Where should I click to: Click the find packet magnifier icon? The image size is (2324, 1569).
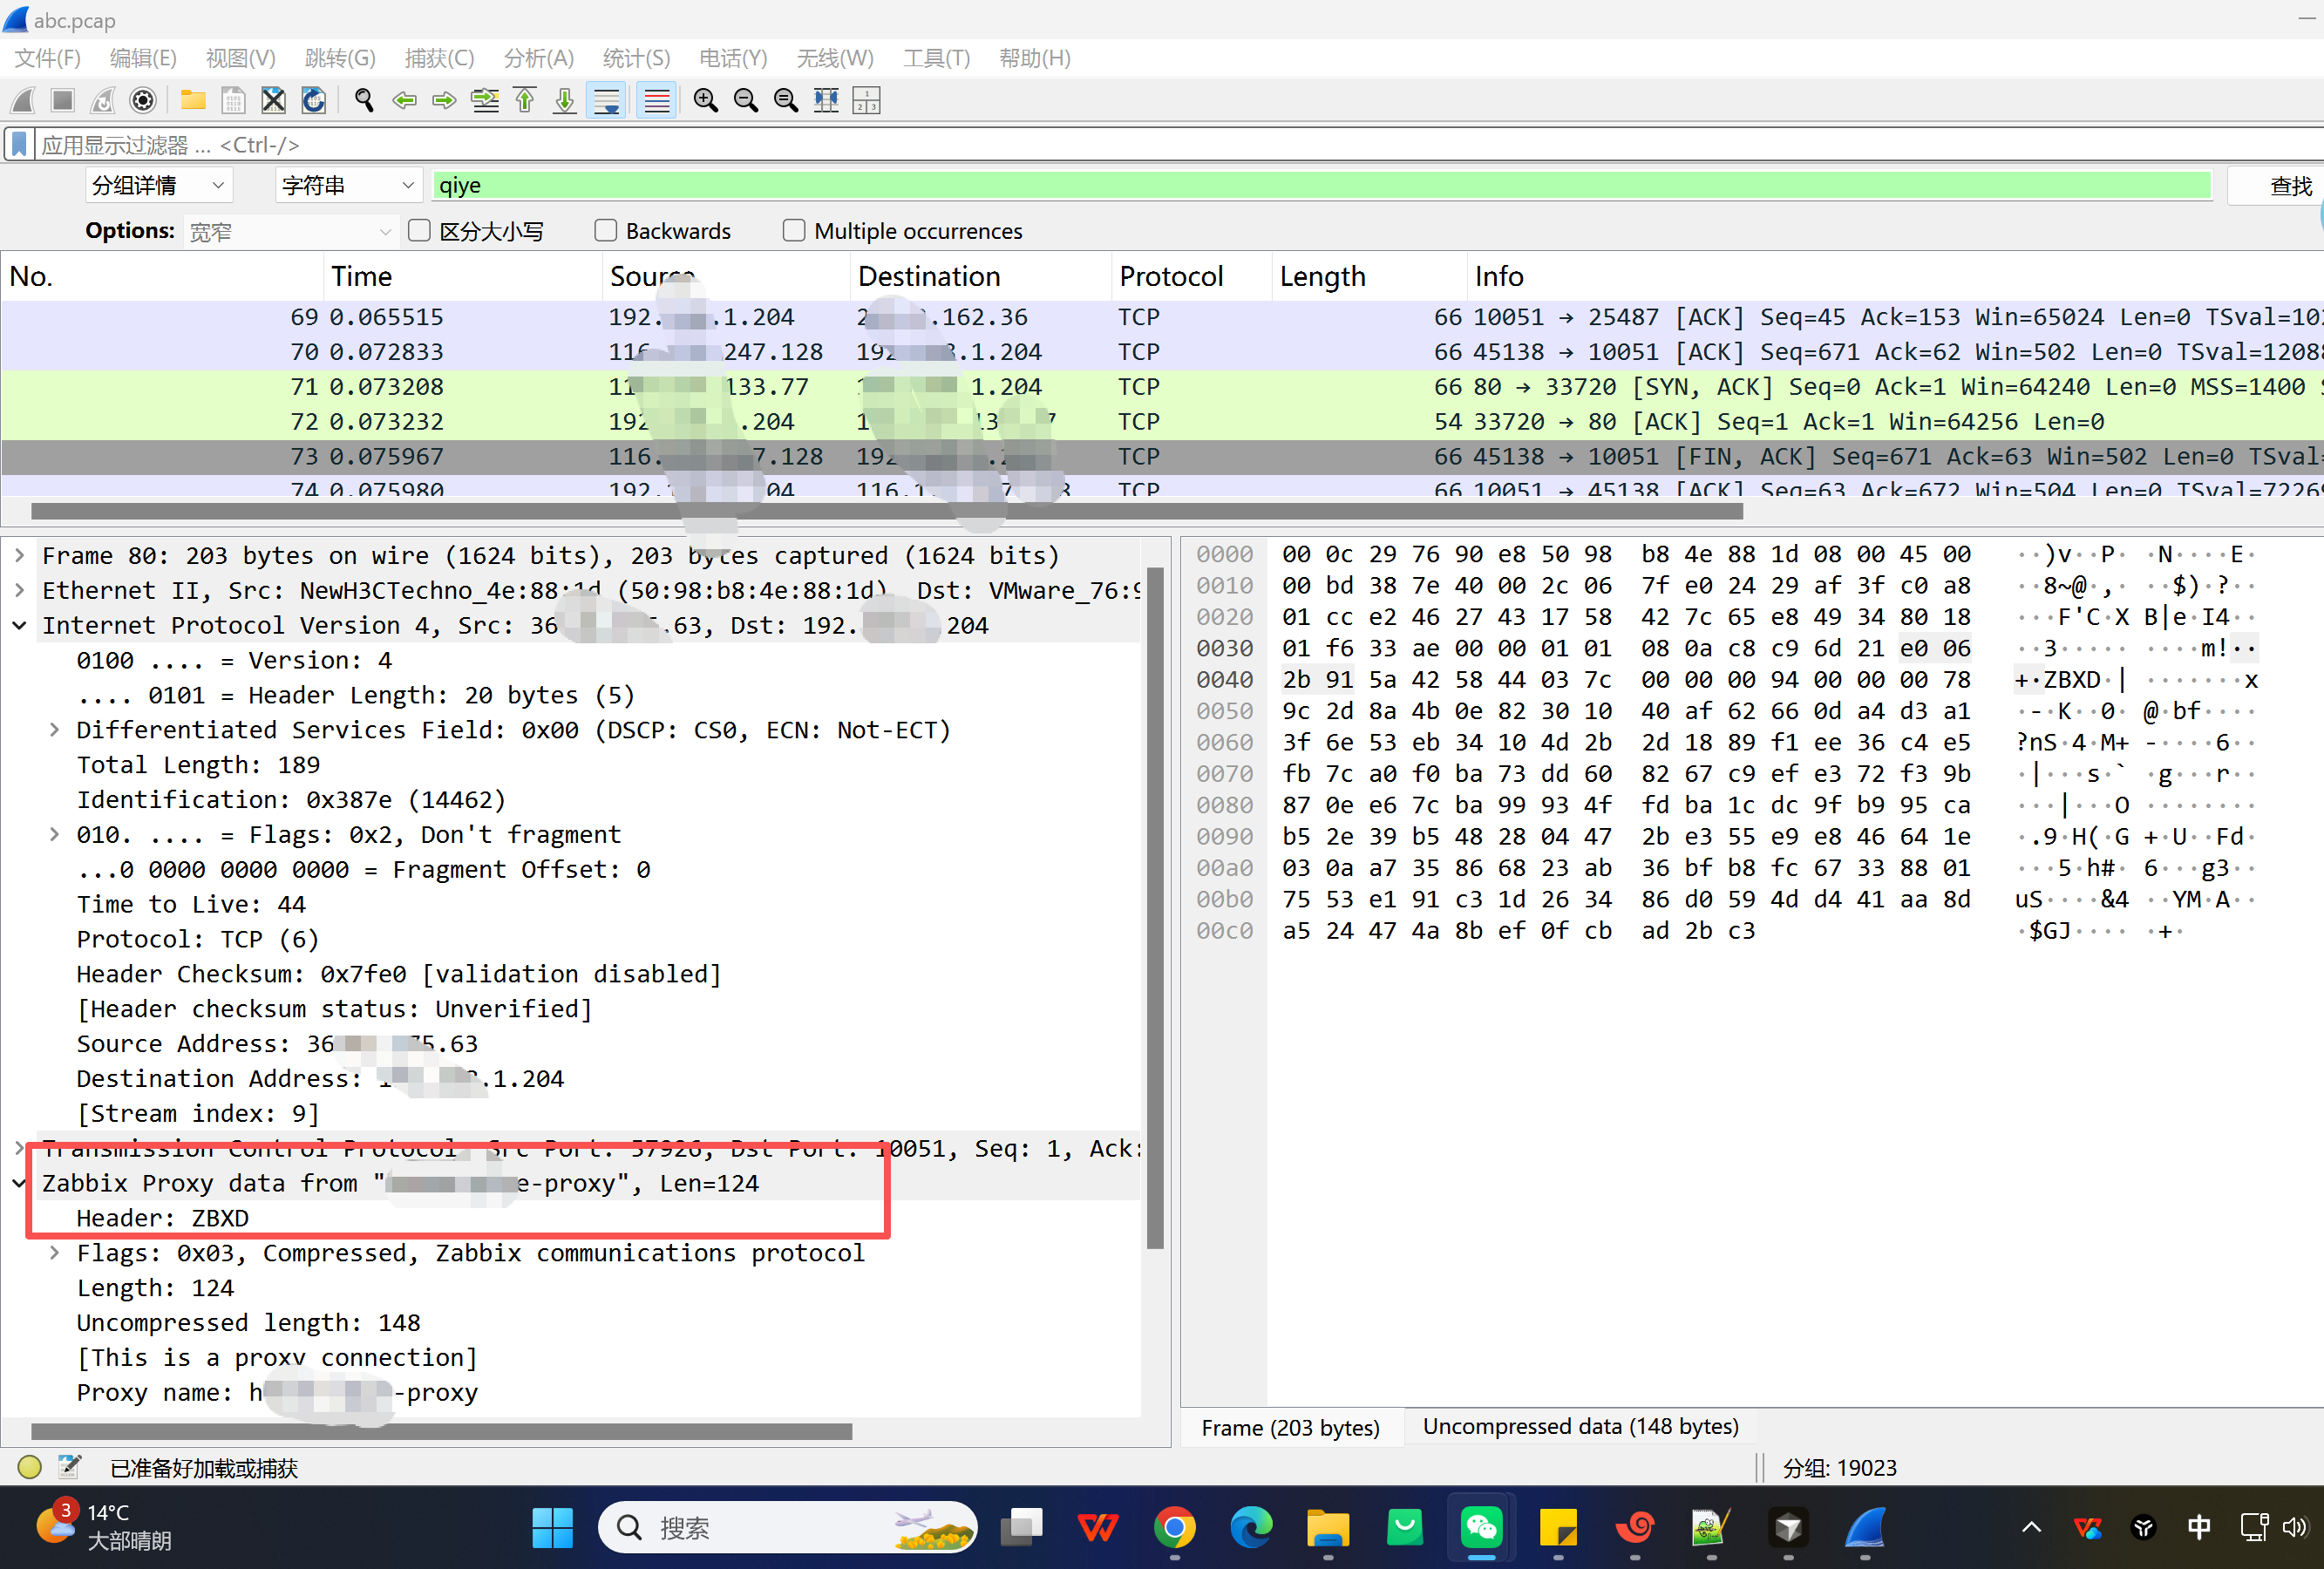(x=364, y=100)
